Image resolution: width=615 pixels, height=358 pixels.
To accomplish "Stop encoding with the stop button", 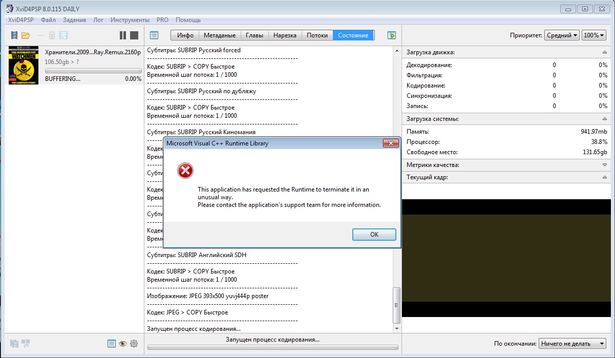I will (x=134, y=35).
